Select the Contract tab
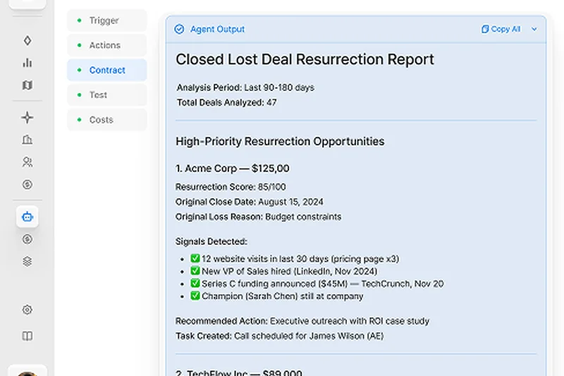 coord(107,70)
